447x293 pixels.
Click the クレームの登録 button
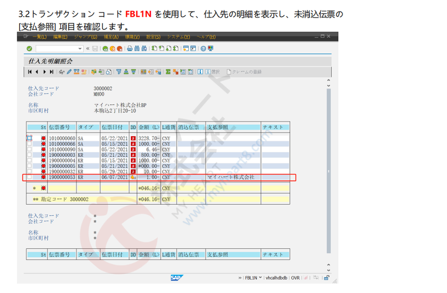click(244, 72)
